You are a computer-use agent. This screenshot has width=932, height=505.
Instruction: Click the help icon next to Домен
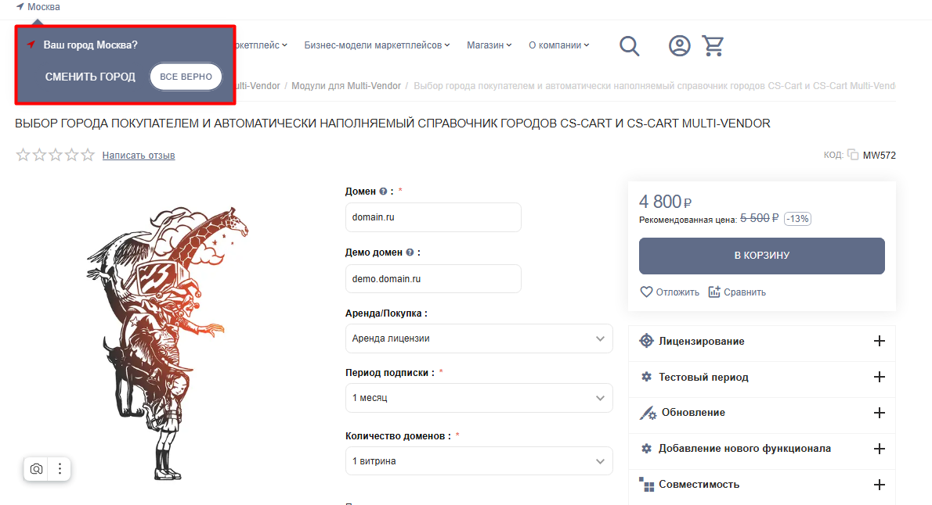(383, 192)
